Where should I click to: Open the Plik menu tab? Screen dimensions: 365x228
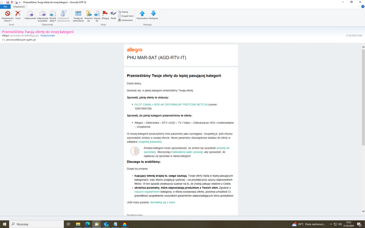tap(5, 7)
